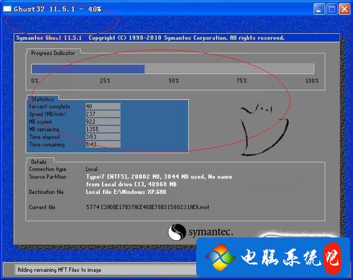Click the 75% mark under progress bar

[x=242, y=81]
